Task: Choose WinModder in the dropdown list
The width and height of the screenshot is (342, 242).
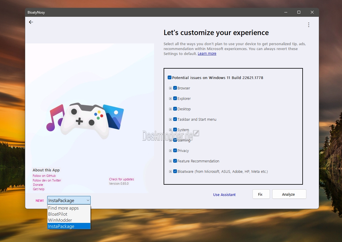Action: click(x=69, y=220)
